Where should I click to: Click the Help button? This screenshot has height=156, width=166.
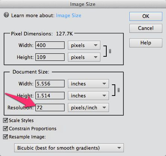tap(146, 43)
